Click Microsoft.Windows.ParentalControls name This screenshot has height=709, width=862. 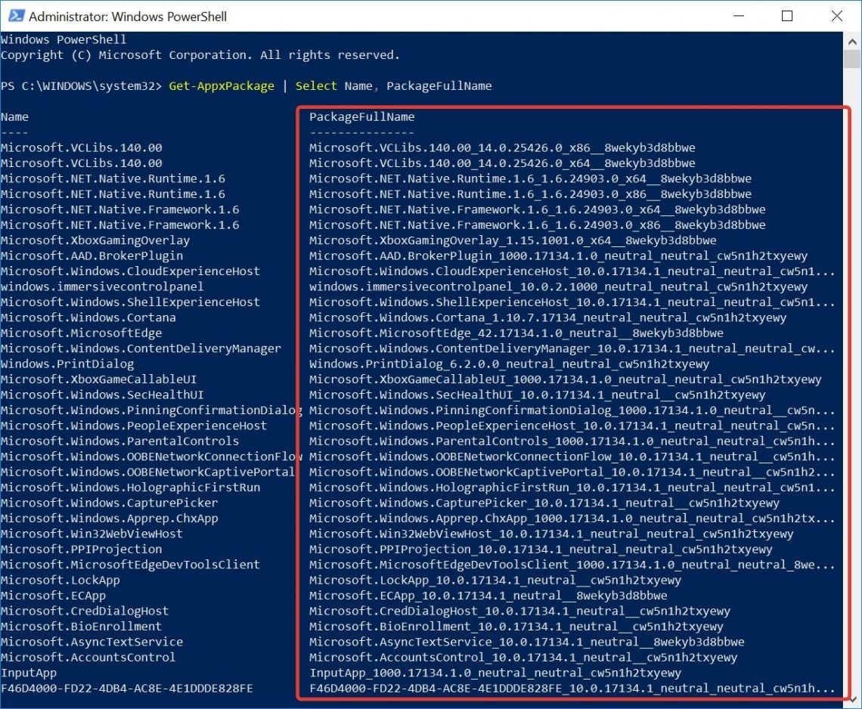coord(119,440)
